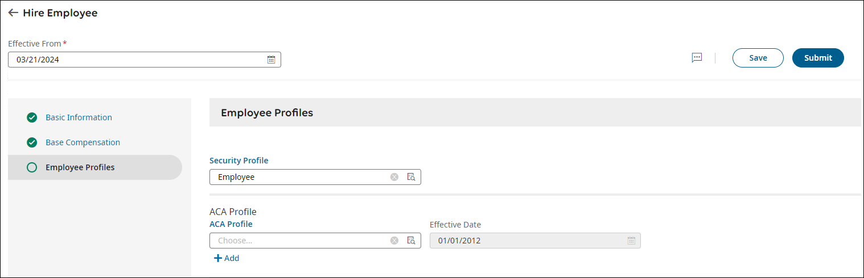Open the Effective From calendar picker
Viewport: 864px width, 278px height.
[271, 60]
